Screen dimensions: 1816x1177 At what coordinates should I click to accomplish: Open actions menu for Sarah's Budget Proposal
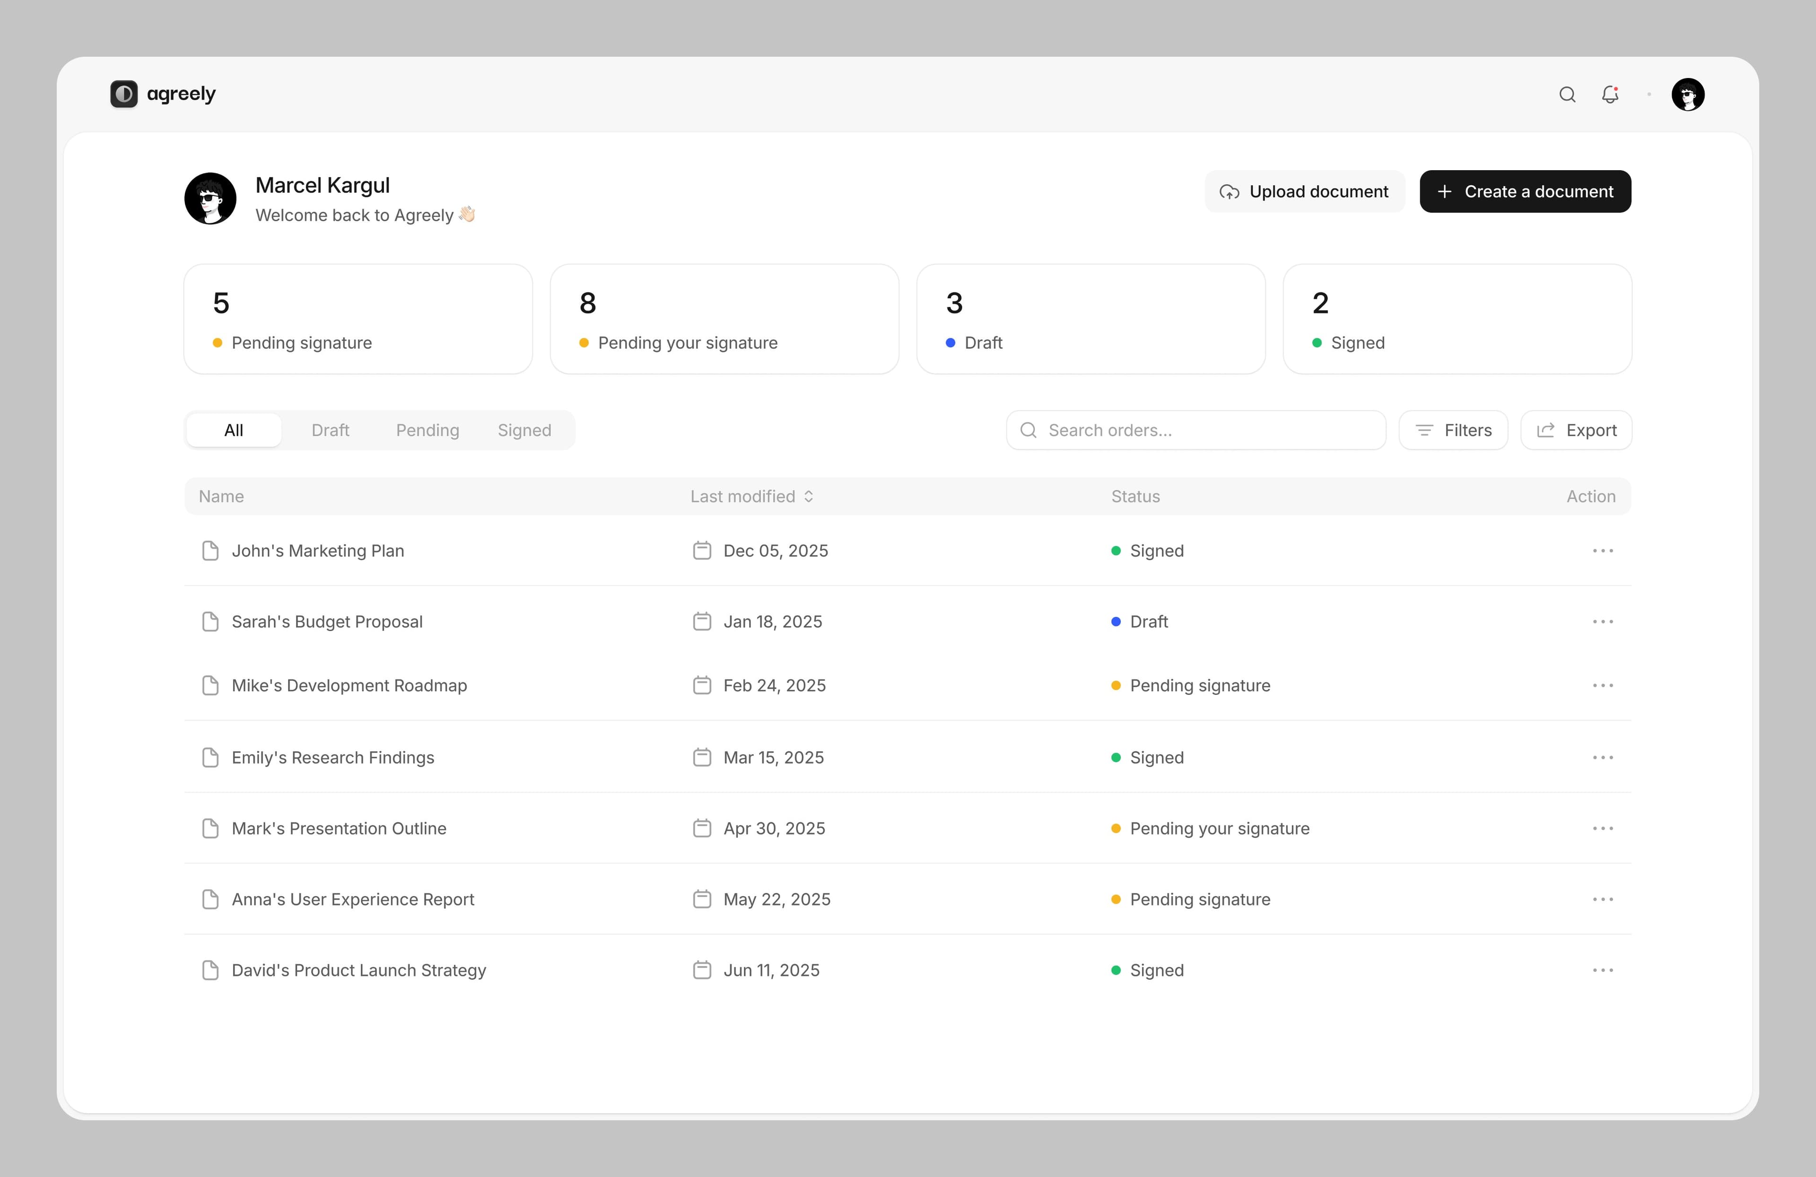click(1602, 622)
